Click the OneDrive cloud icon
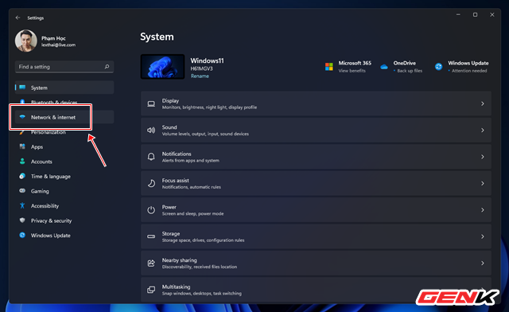 click(x=384, y=67)
